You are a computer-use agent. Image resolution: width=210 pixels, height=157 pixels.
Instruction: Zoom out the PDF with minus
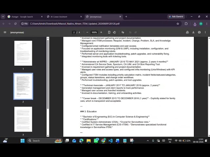87,32
